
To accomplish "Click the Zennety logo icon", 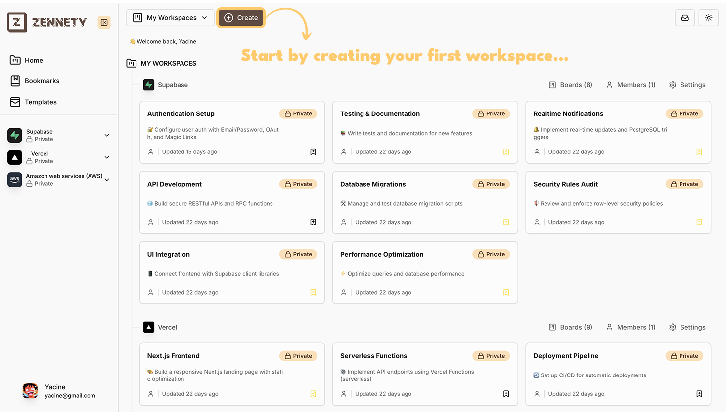I will pyautogui.click(x=17, y=22).
